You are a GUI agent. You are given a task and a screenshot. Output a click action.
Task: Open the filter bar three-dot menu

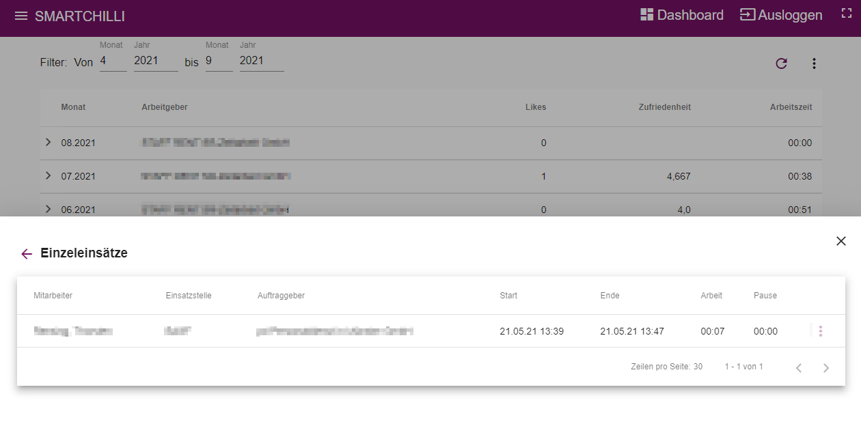coord(814,63)
